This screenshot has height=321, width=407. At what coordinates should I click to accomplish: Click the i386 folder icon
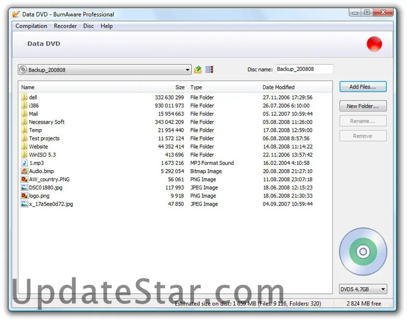click(24, 105)
